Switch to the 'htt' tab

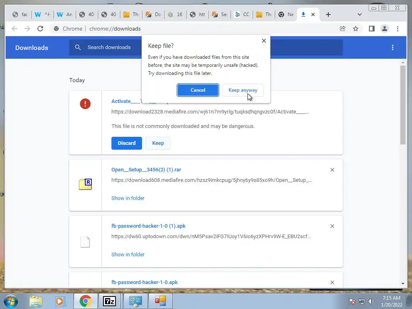[198, 14]
